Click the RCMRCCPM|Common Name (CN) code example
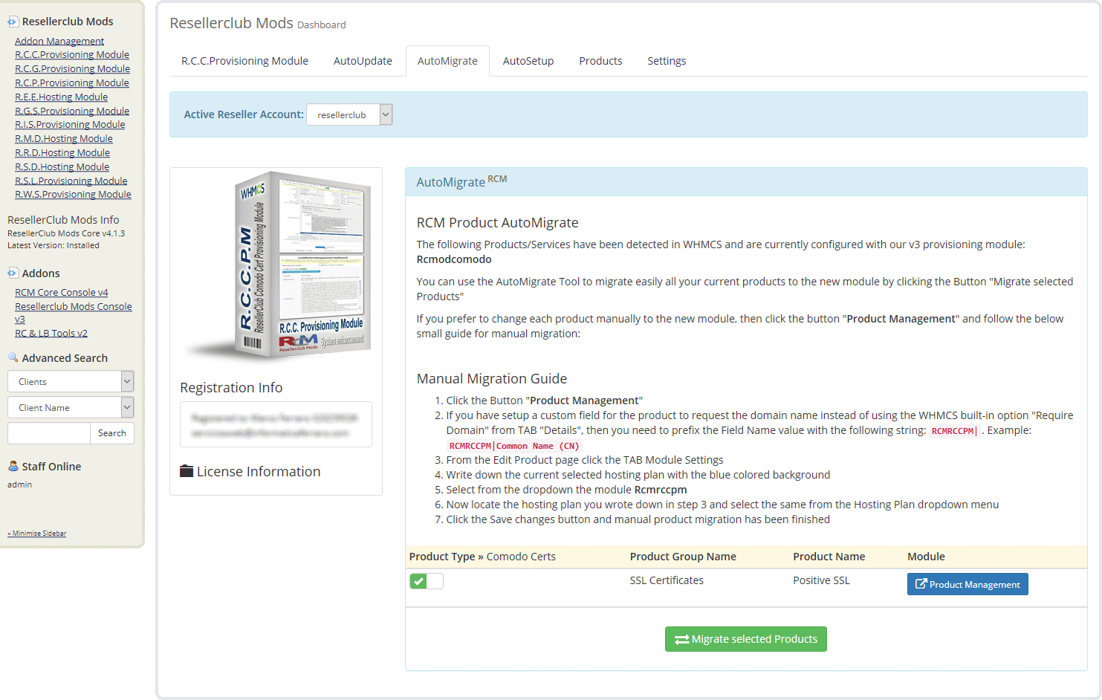 point(513,446)
